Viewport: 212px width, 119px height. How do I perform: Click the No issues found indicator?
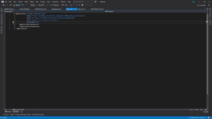click(18, 110)
